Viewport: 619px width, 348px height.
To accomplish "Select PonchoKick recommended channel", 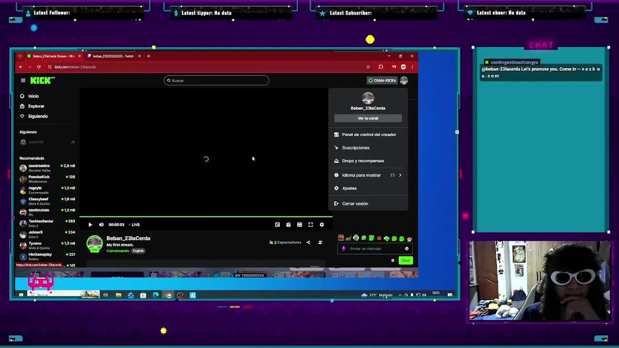I will (47, 179).
